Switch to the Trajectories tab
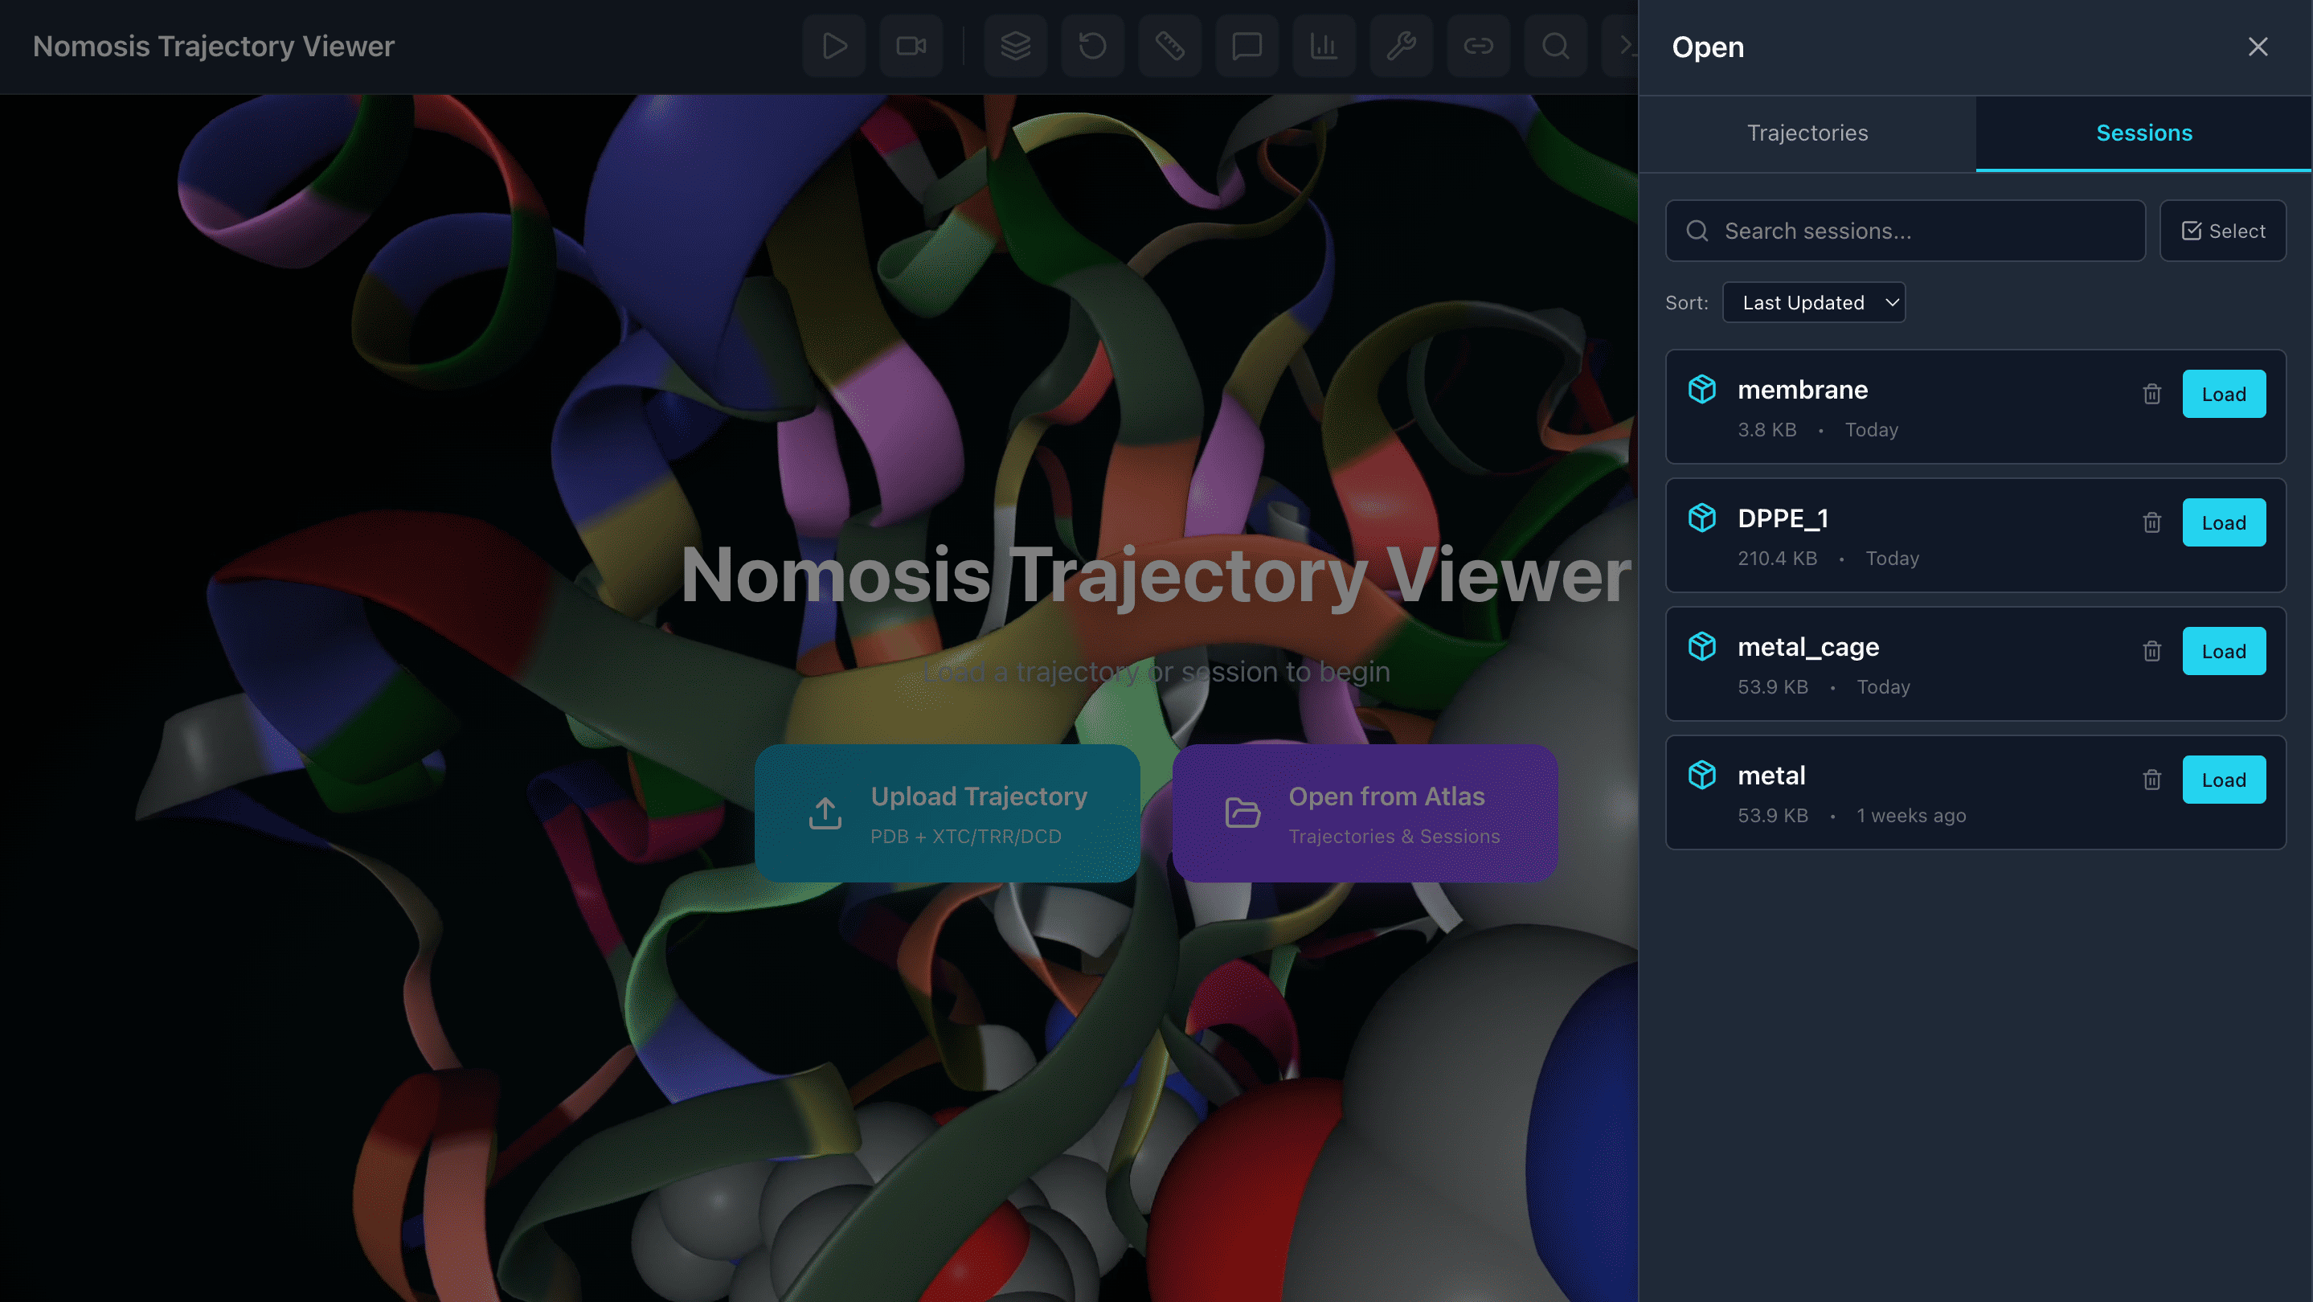Screen dimensions: 2313x1302 tap(1807, 133)
